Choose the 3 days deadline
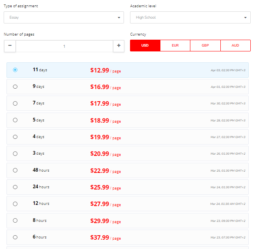 coord(15,153)
